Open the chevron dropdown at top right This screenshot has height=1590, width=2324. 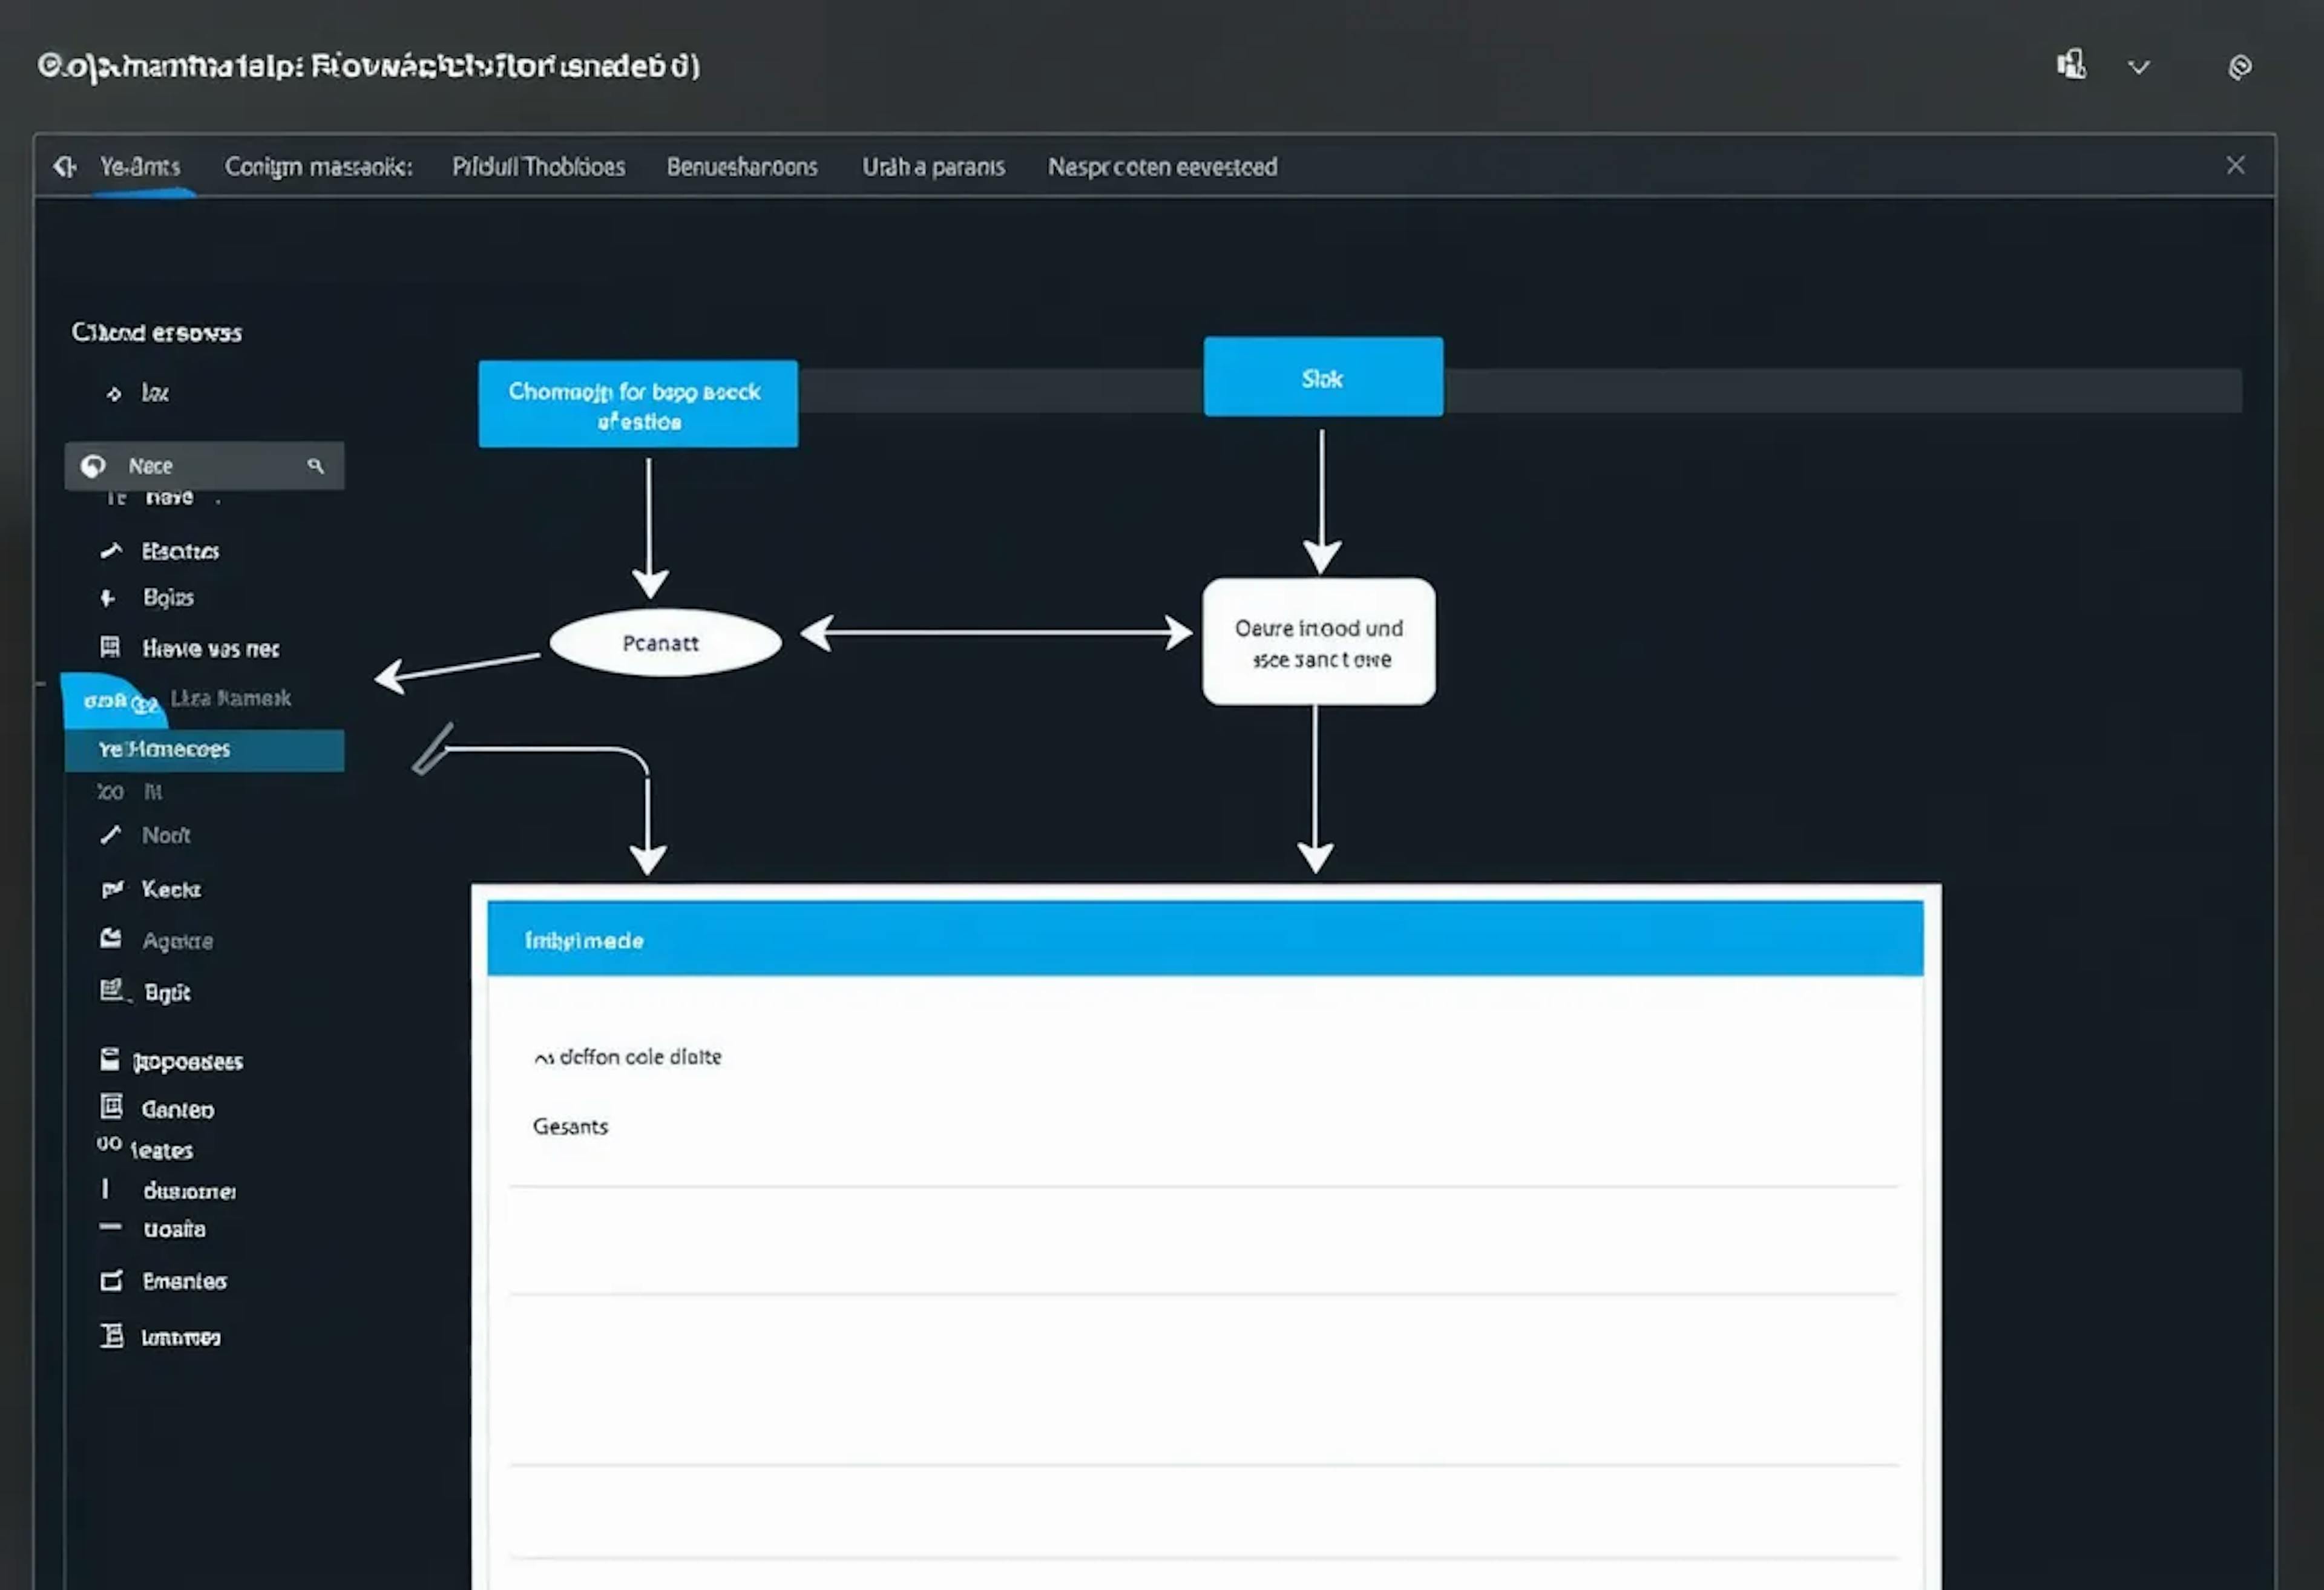coord(2139,68)
